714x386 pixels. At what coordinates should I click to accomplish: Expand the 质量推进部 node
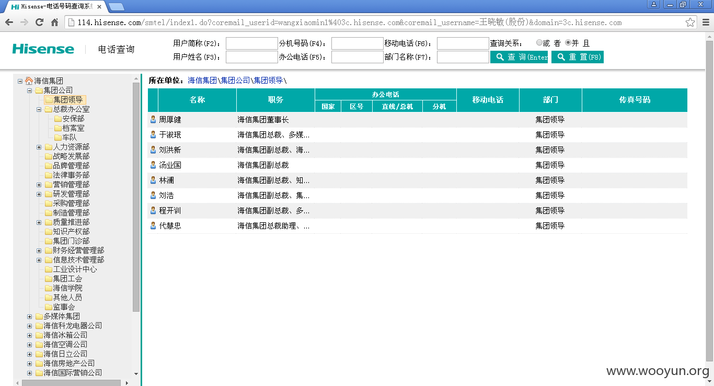(39, 222)
